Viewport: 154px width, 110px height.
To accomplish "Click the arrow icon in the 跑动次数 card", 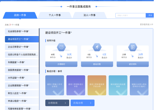I will click(x=97, y=56).
